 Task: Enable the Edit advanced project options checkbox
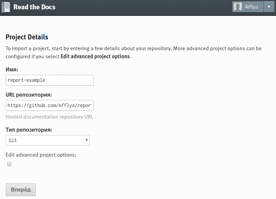pos(9,164)
